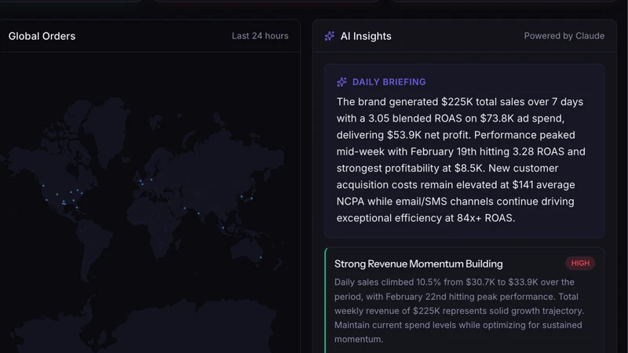Open the Last 24 hours time range
628x353 pixels.
[260, 36]
